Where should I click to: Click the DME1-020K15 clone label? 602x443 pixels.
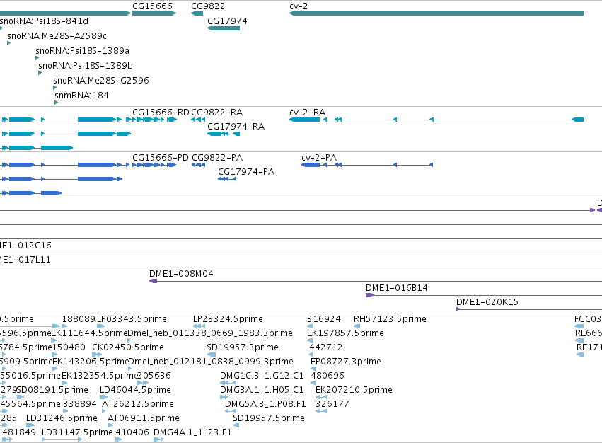(x=487, y=302)
